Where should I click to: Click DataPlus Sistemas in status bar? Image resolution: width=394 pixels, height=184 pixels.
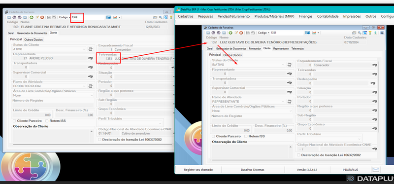pyautogui.click(x=253, y=170)
